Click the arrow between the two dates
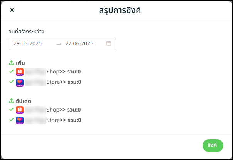The width and height of the screenshot is (233, 160). (x=59, y=44)
